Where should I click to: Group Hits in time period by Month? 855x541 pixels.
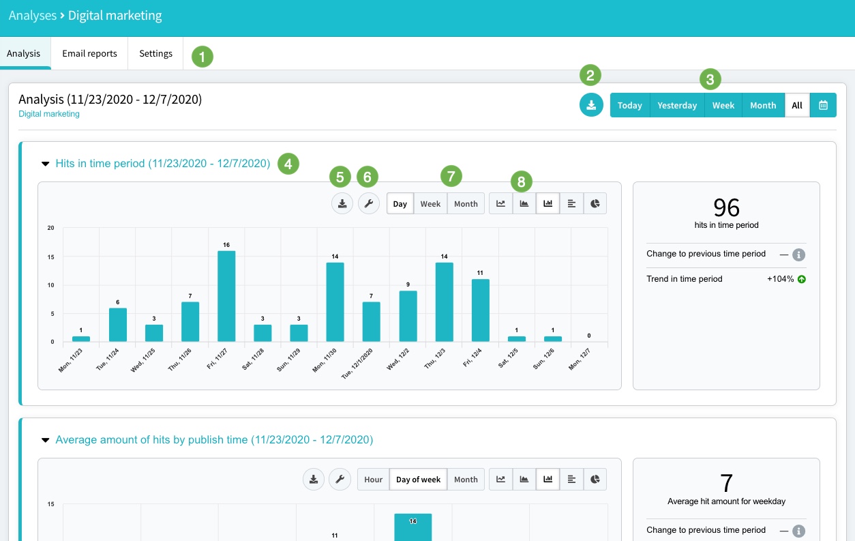click(x=466, y=203)
